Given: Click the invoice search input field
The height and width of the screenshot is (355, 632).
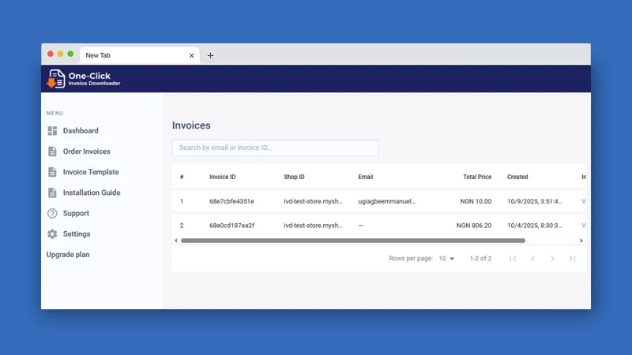Looking at the screenshot, I should coord(275,148).
